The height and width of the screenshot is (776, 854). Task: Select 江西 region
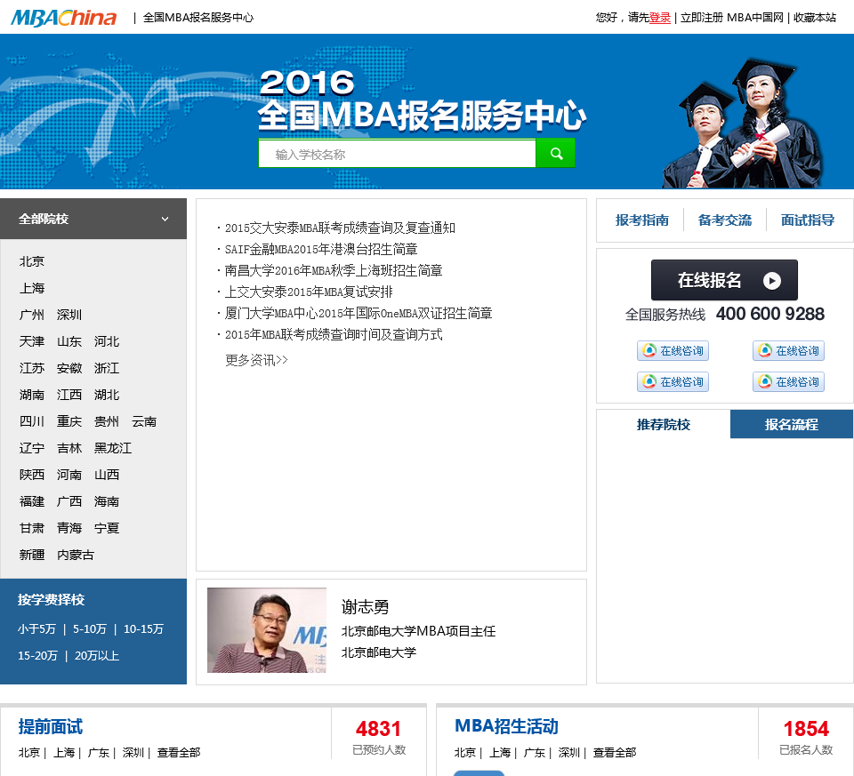[x=69, y=395]
